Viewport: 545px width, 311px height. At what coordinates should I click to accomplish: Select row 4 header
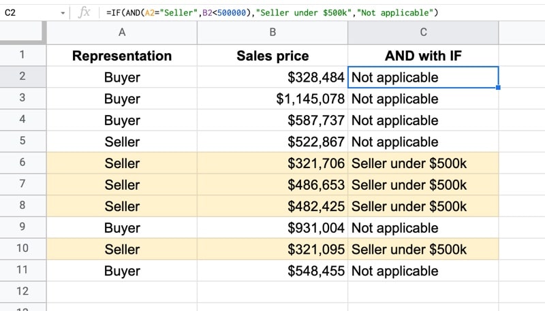point(23,119)
